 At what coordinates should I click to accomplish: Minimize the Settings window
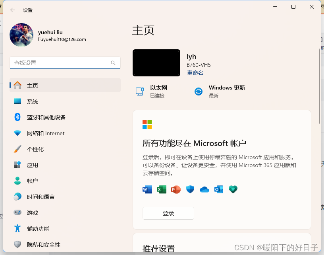tap(275, 7)
